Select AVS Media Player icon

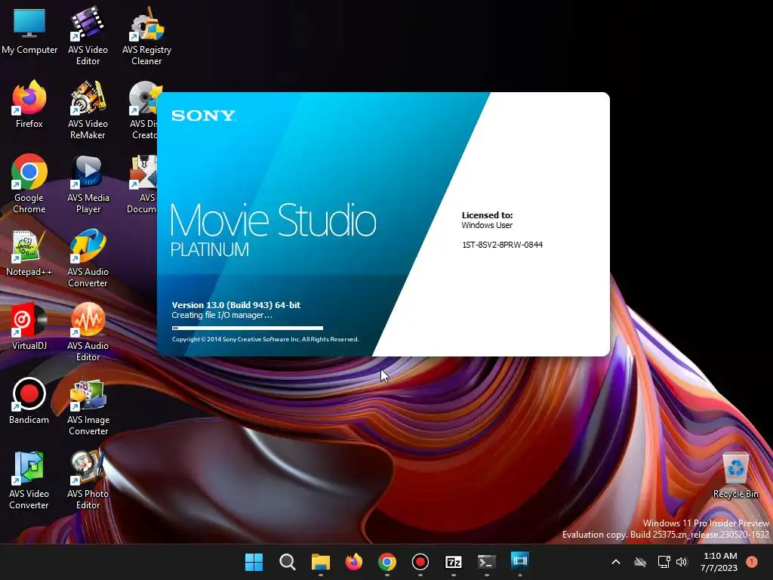tap(88, 184)
